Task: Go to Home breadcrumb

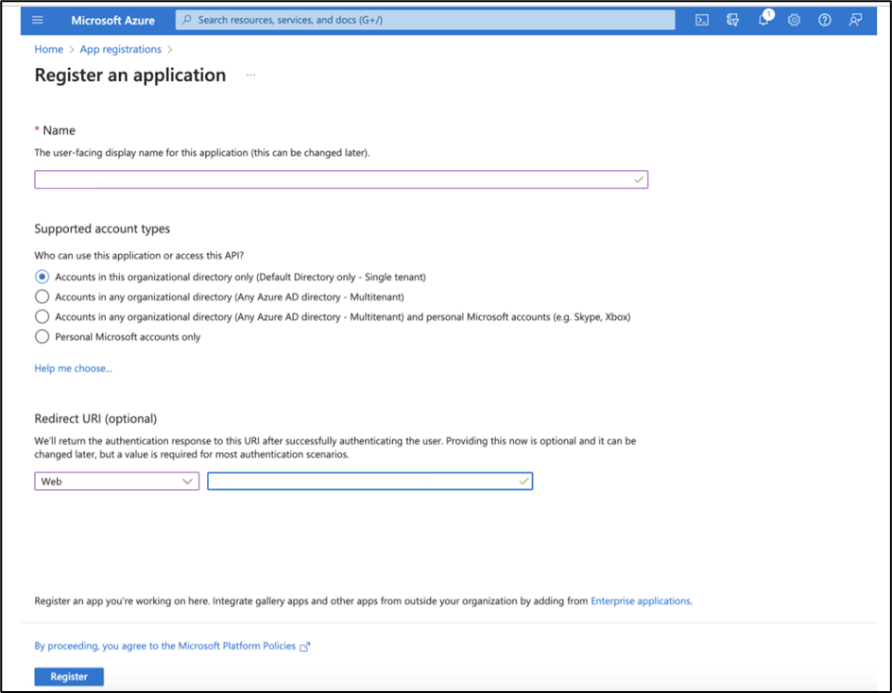Action: tap(49, 49)
